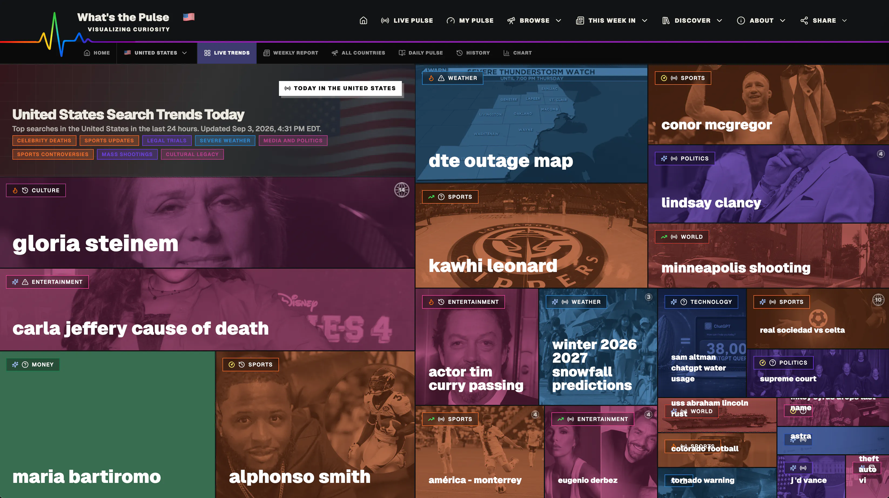Click the globe icon on gloria steinem card
This screenshot has height=498, width=889.
(402, 190)
